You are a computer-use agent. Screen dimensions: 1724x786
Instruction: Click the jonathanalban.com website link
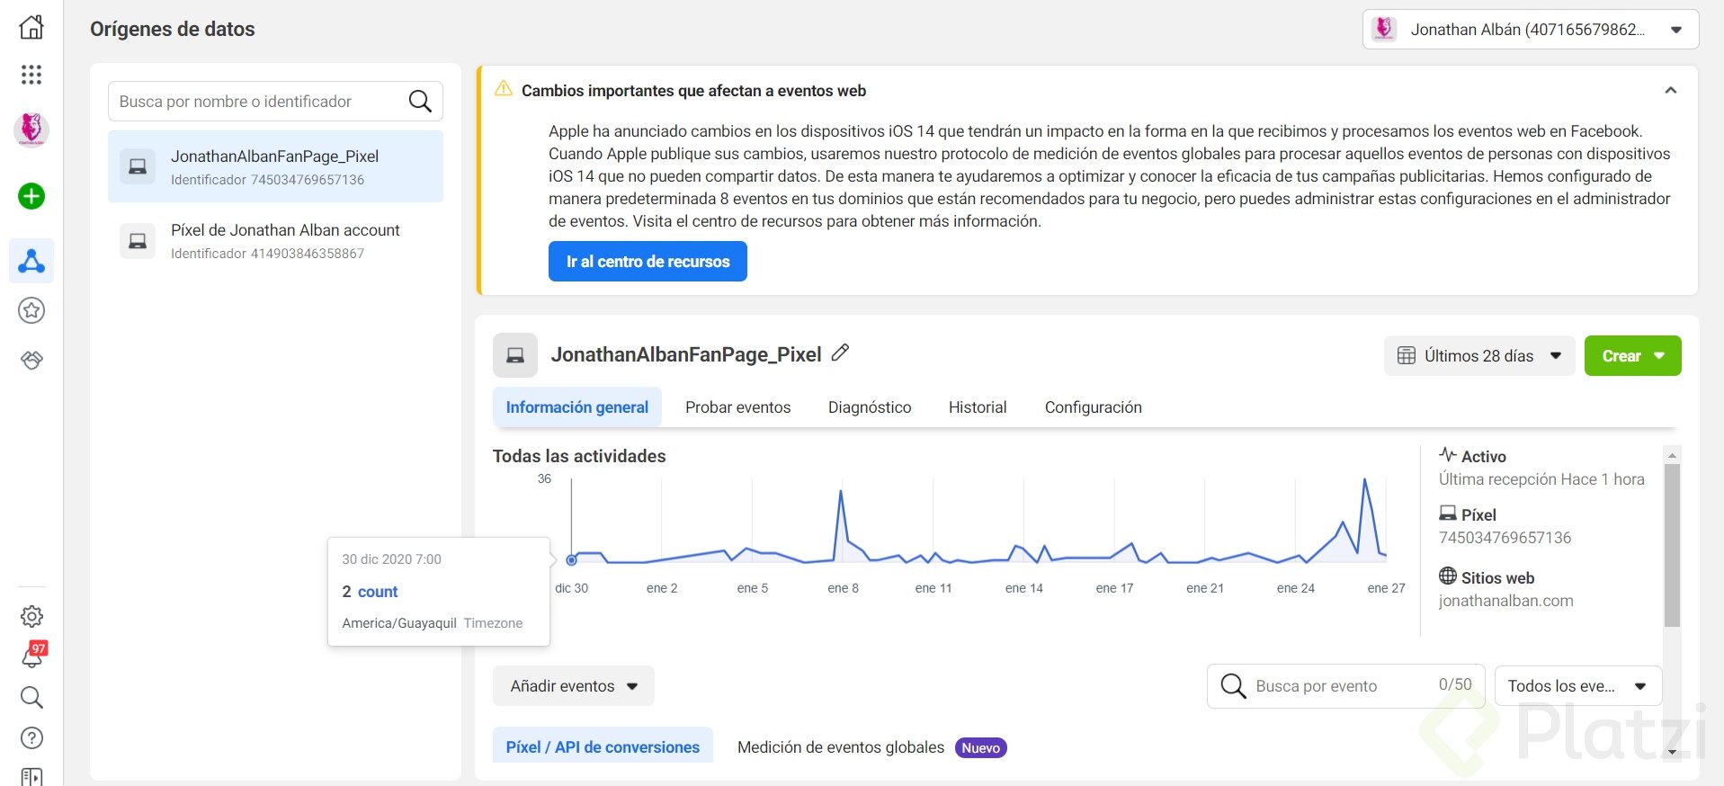coord(1506,601)
